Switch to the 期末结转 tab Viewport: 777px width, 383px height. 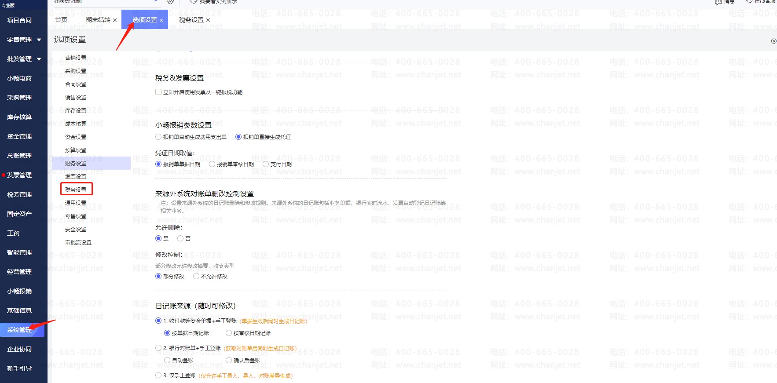(x=98, y=20)
